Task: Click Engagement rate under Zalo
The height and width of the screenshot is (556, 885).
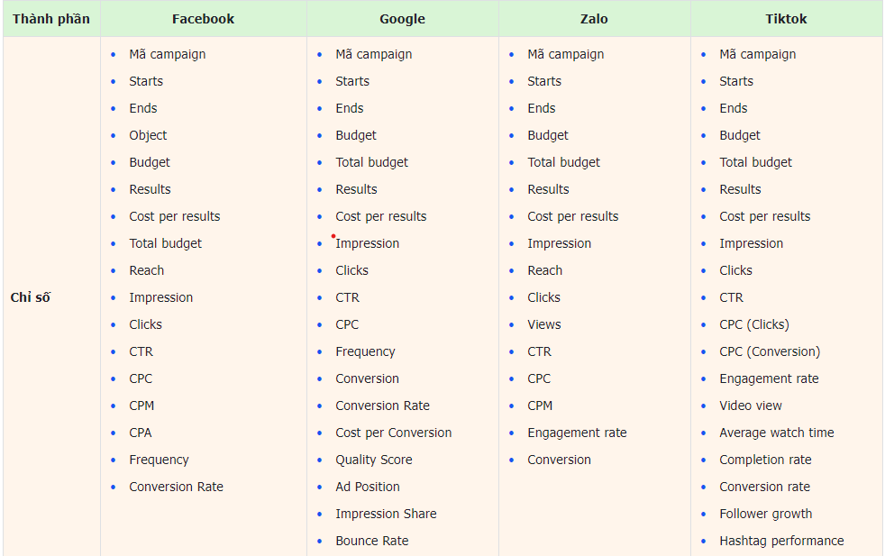Action: point(577,433)
